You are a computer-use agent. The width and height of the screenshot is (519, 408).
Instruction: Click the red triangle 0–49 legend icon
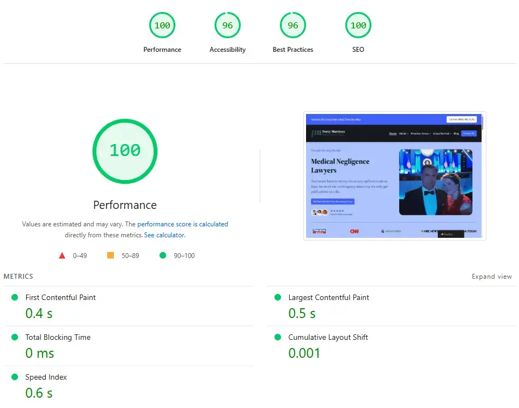click(x=62, y=255)
